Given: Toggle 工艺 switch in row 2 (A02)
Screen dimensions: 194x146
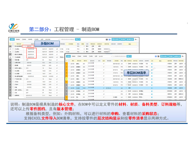Looking at the screenshot, I should 152,67.
